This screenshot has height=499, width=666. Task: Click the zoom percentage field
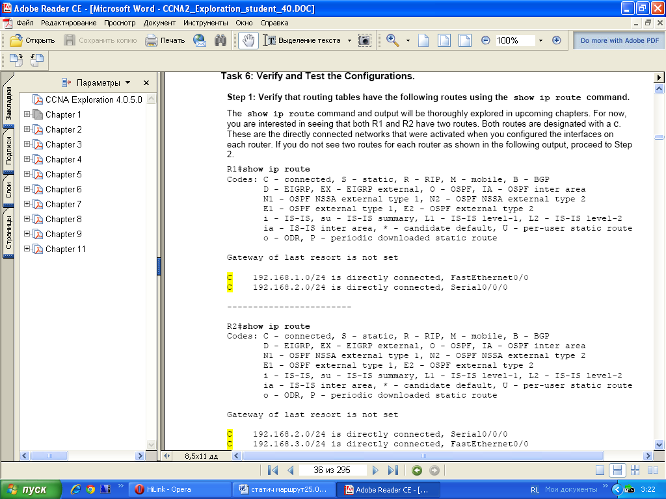point(515,40)
